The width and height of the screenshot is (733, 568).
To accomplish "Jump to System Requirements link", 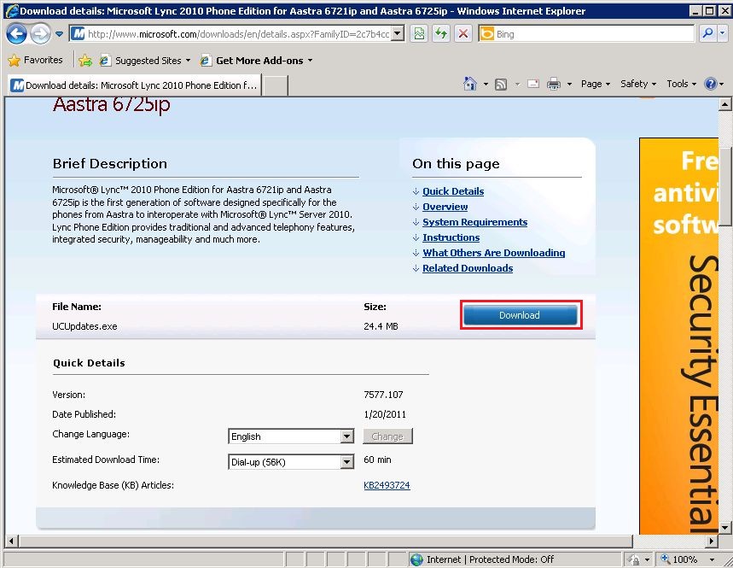I will click(475, 222).
